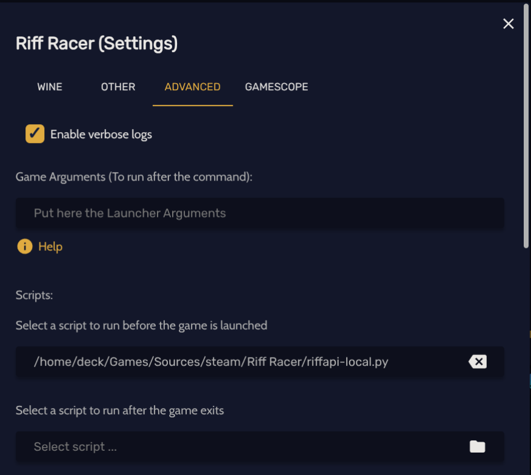Click the Select script ... field
Image resolution: width=531 pixels, height=475 pixels.
click(260, 447)
